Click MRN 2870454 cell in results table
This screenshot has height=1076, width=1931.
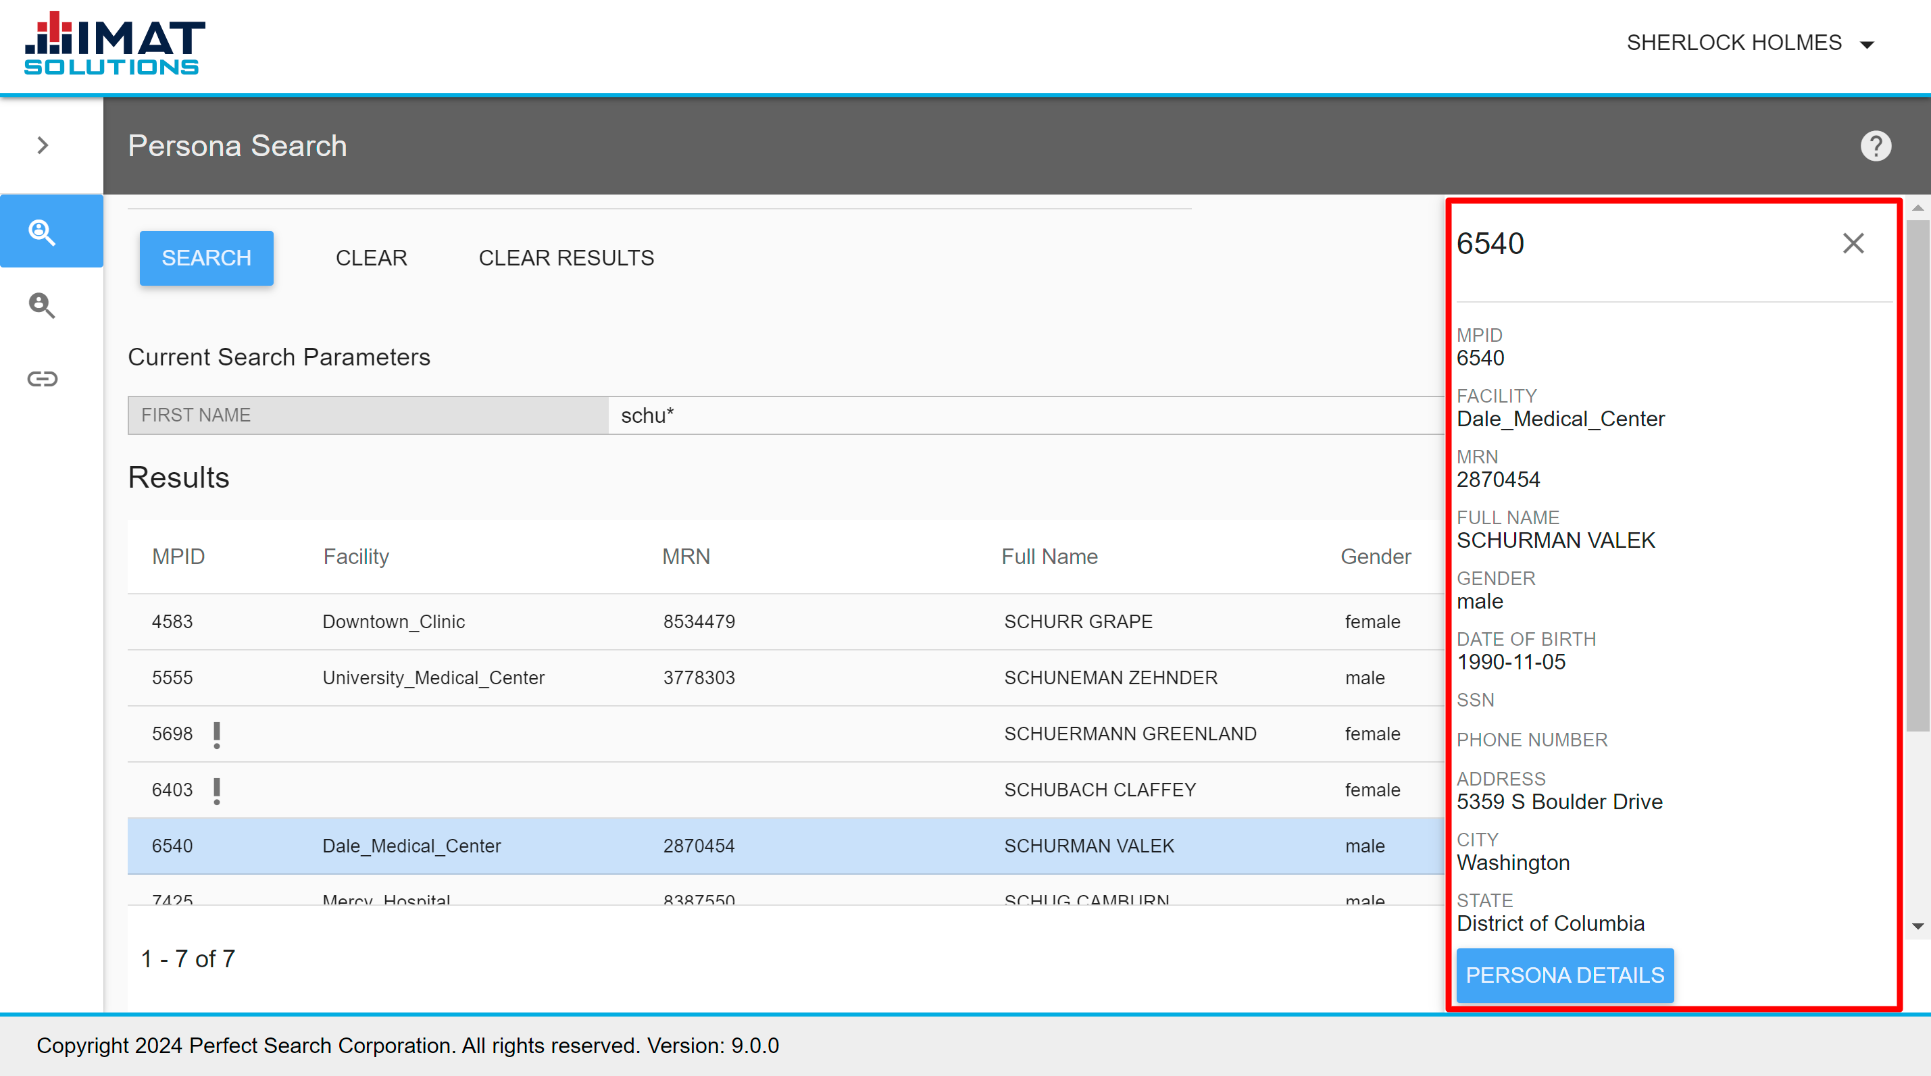tap(699, 847)
